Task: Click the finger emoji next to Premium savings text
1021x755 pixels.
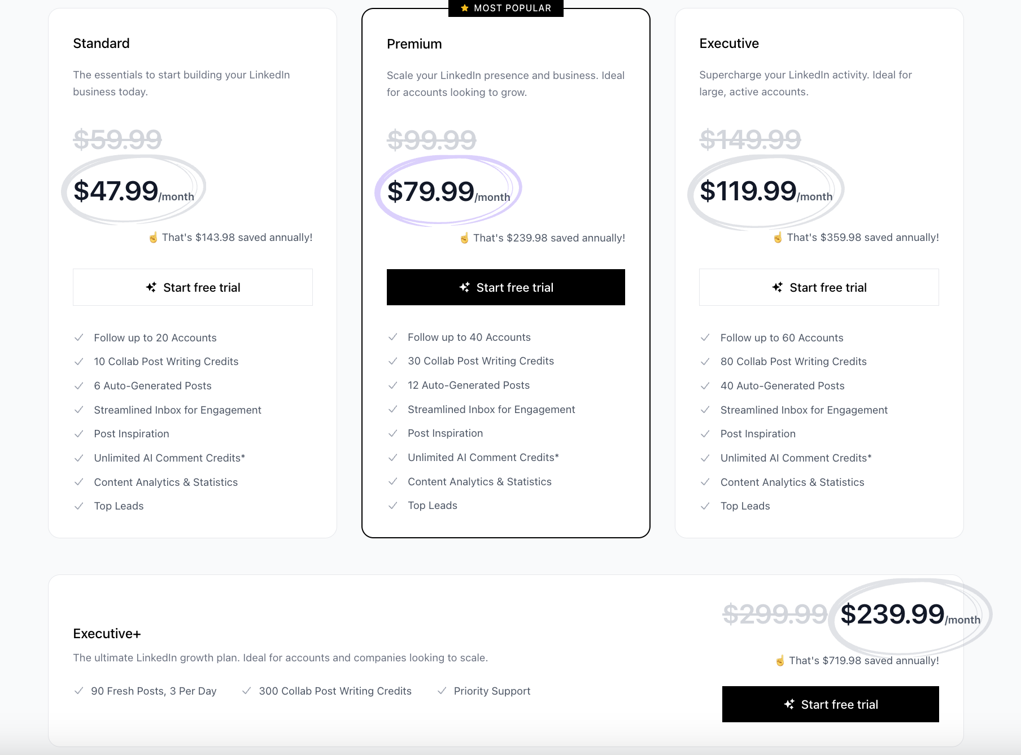Action: click(x=464, y=238)
